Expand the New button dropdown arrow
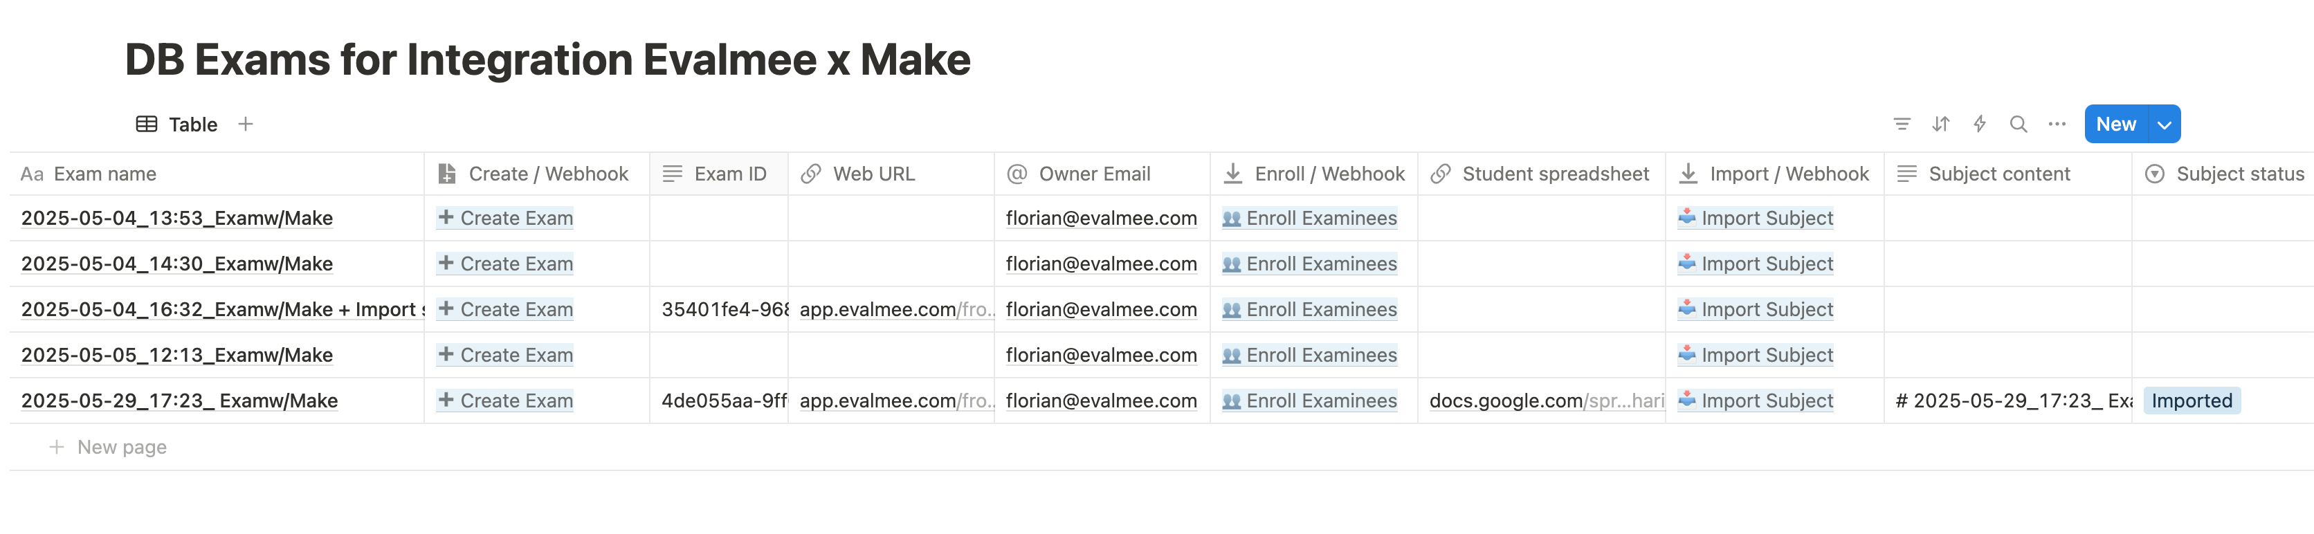Viewport: 2314px width, 534px height. tap(2164, 124)
